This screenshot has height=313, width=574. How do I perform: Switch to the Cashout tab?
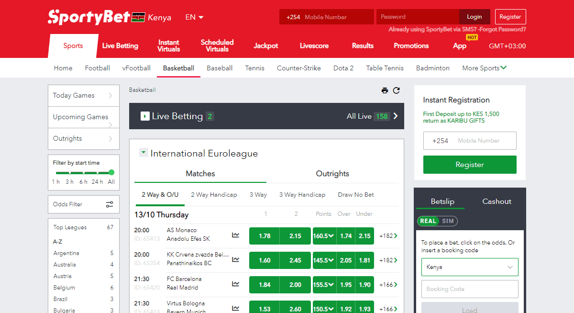click(x=497, y=201)
